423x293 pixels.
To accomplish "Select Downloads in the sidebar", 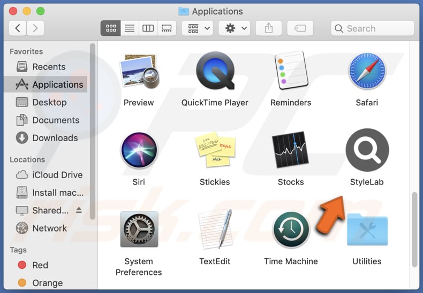I will click(x=46, y=138).
